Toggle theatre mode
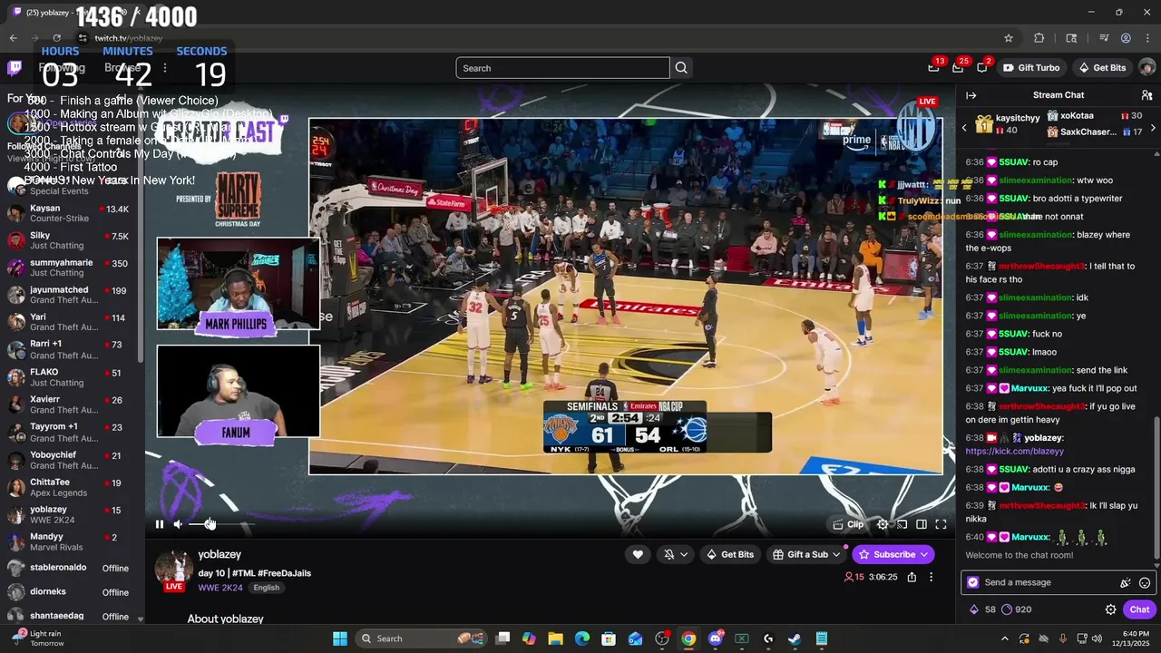Viewport: 1161px width, 653px height. pos(922,524)
